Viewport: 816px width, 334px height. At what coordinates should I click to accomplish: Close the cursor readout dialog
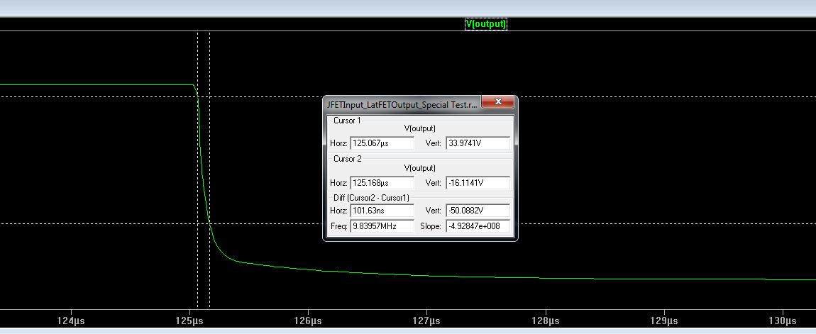[x=498, y=101]
